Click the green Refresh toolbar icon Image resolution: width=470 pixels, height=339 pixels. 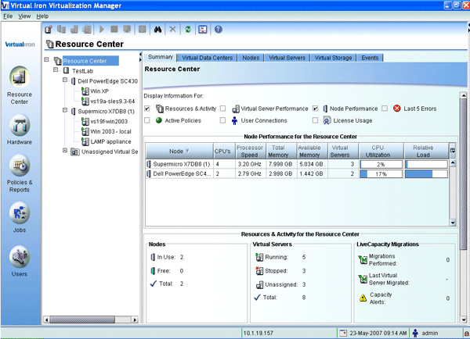(188, 30)
